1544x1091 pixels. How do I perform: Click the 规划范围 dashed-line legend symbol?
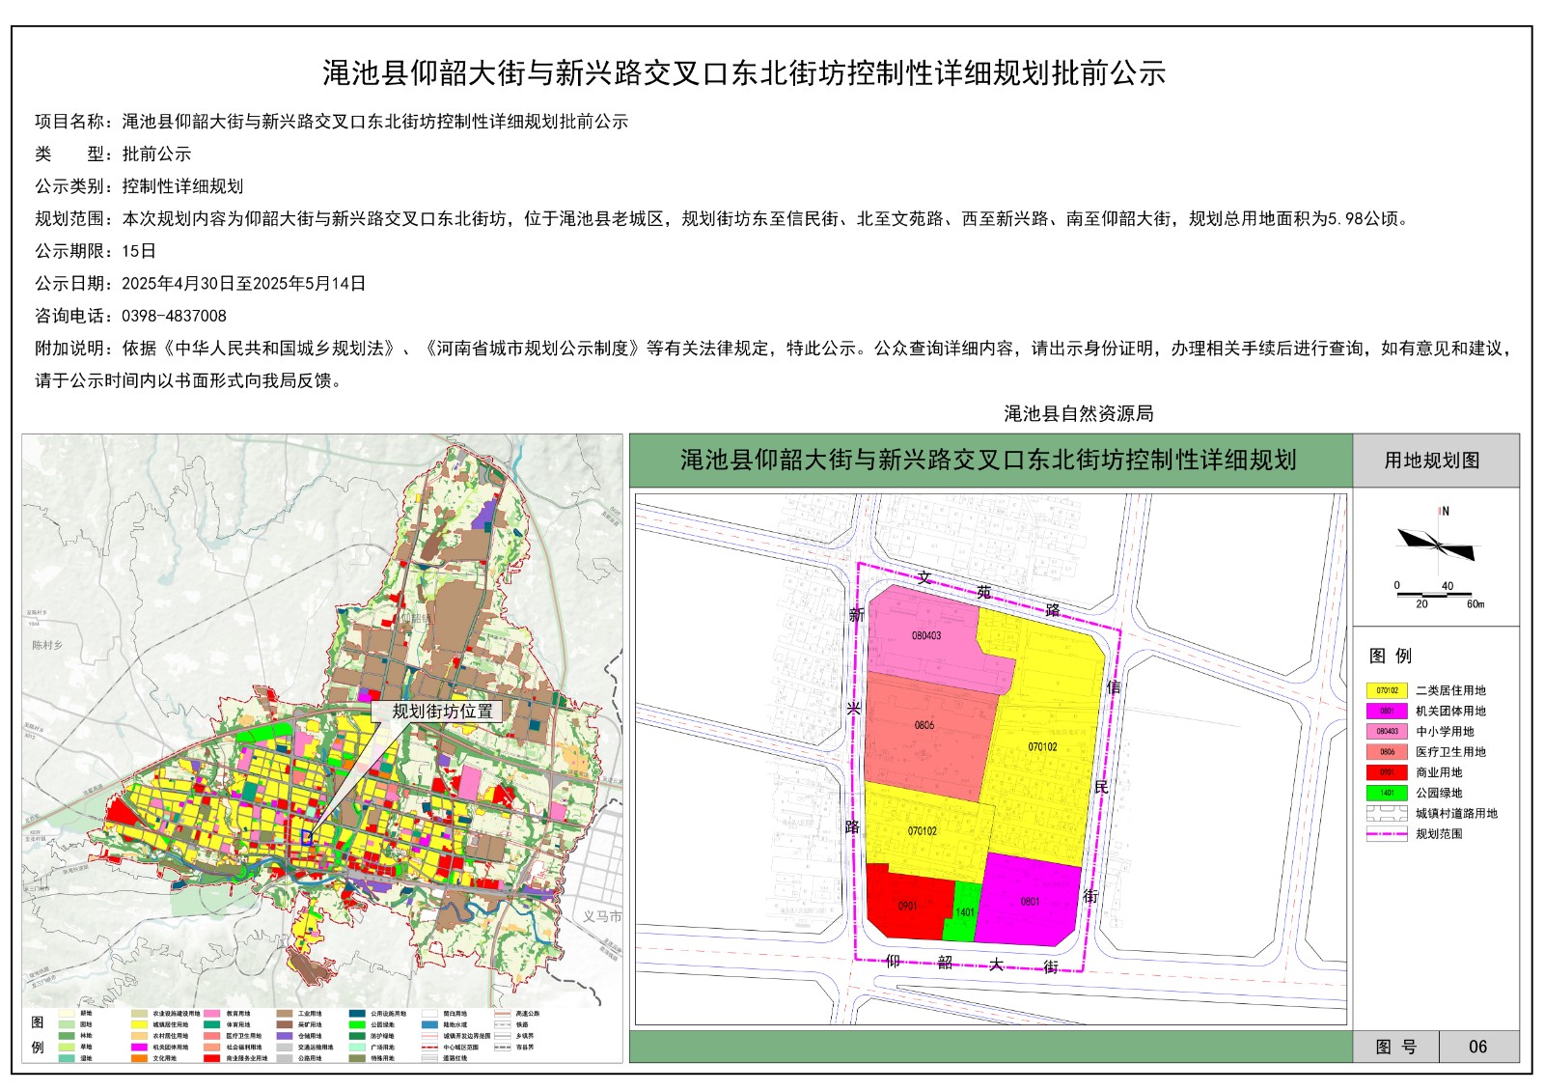(1387, 834)
